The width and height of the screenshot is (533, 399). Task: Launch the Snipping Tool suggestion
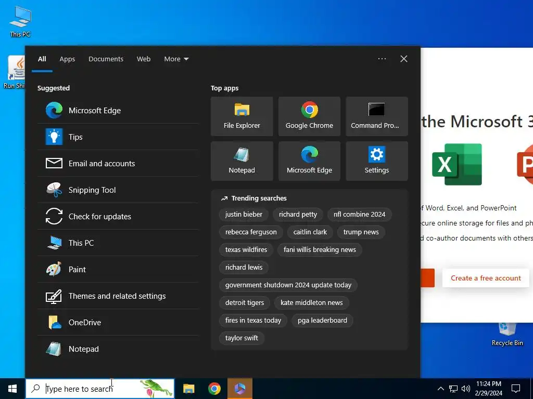point(118,190)
